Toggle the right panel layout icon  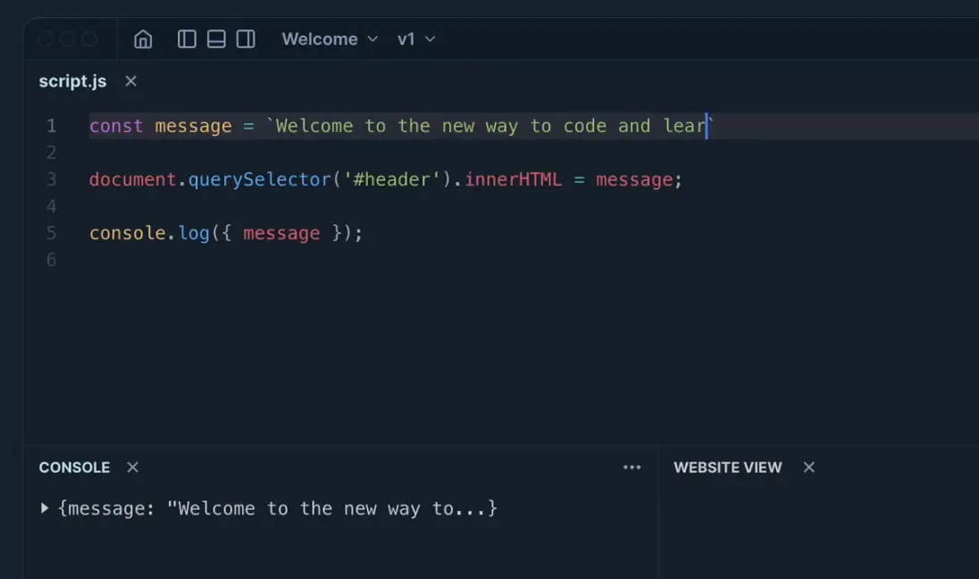point(246,38)
